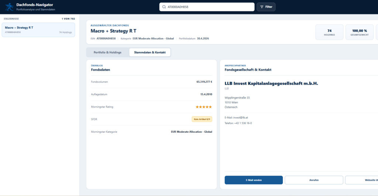Click the Auflagedatum value 15.4.2010
This screenshot has width=378, height=196.
tap(206, 95)
